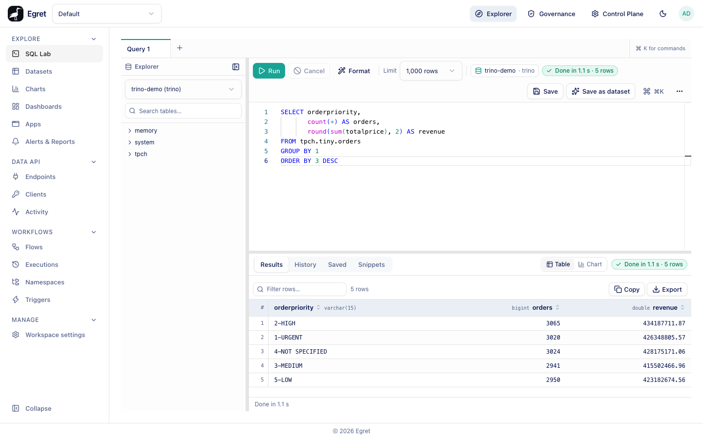Open the command palette shortcut button
This screenshot has height=439, width=703.
(x=654, y=91)
